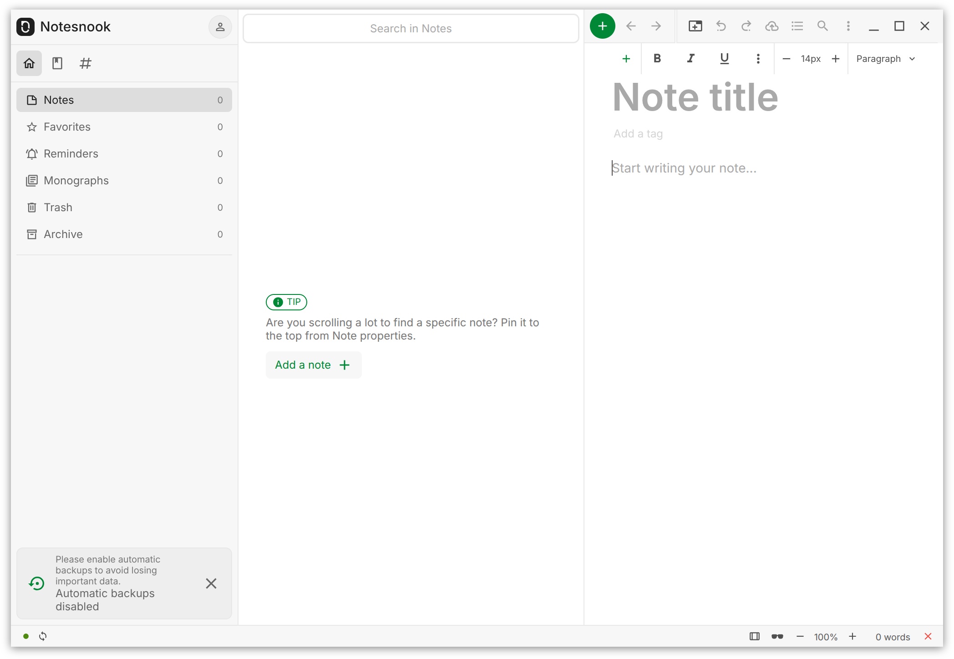Open Monographs in sidebar
Viewport: 954px width, 659px height.
[x=124, y=181]
